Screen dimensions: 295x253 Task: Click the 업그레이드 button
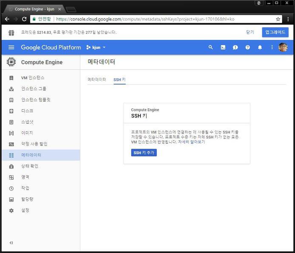(275, 32)
